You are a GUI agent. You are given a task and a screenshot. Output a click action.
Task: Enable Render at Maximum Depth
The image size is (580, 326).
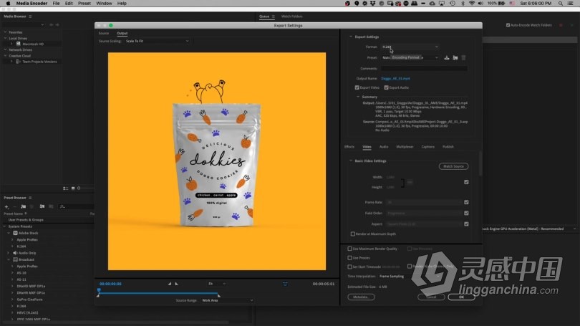point(352,234)
